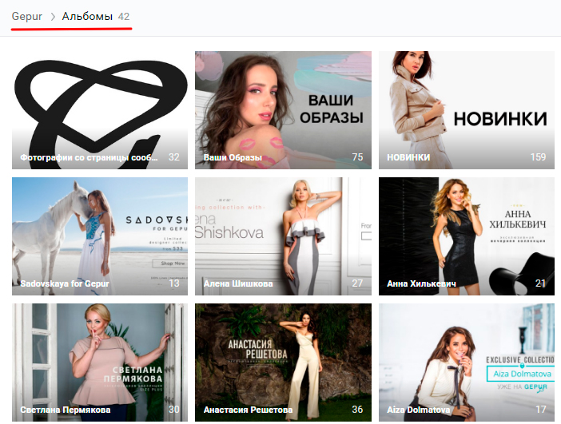Viewport: 561px width, 424px height.
Task: Click the photo count 13 on Sadovskaya album
Action: pyautogui.click(x=174, y=283)
